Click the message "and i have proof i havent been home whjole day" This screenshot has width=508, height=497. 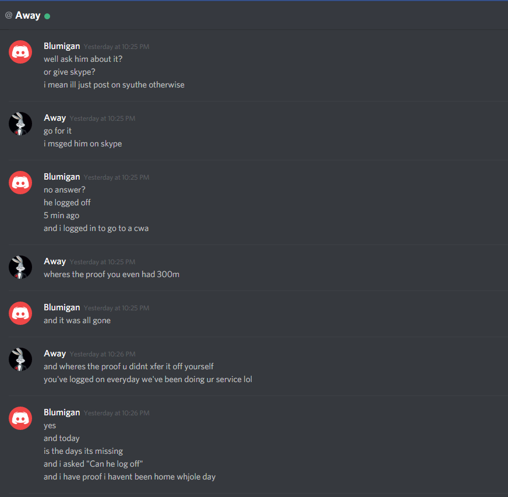tap(129, 477)
